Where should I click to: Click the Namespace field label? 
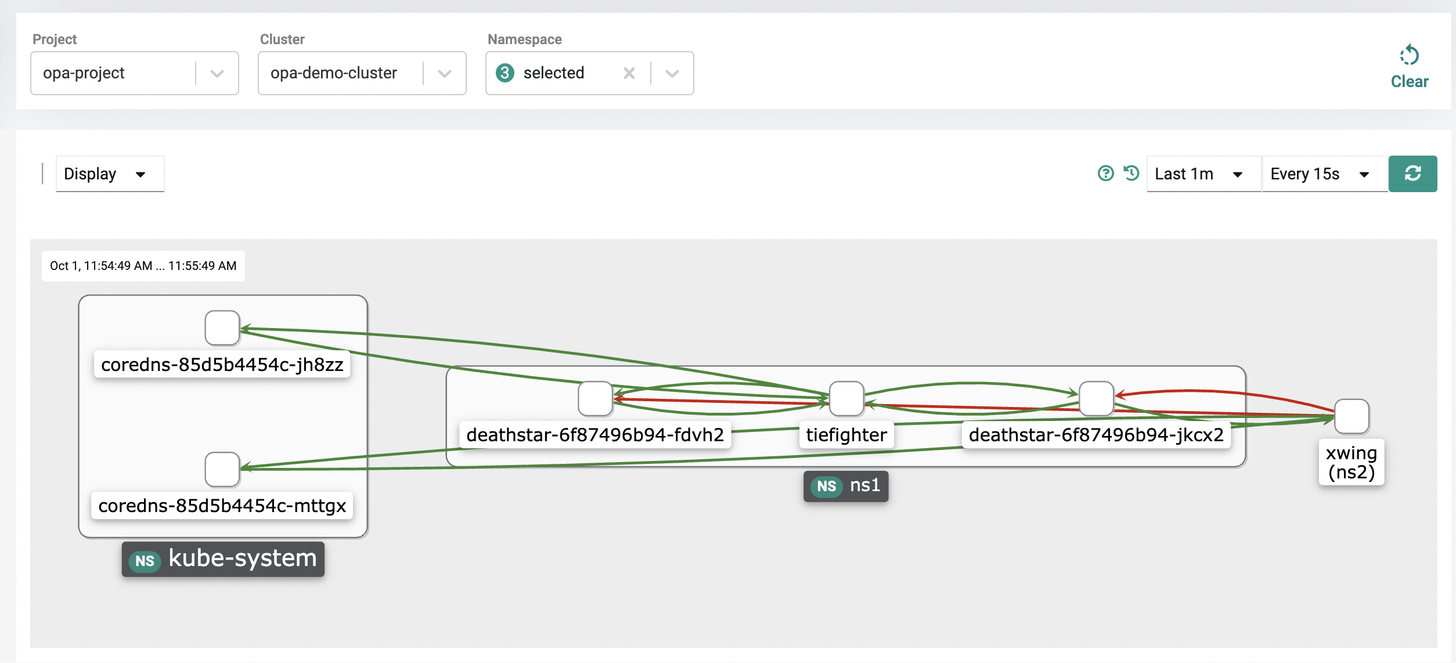click(x=525, y=39)
